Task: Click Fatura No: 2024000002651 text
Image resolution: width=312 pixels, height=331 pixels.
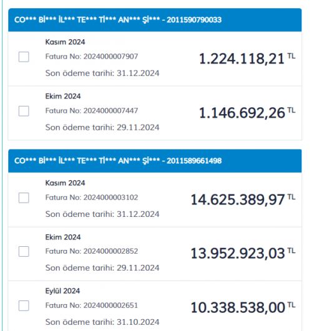Action: tap(92, 305)
